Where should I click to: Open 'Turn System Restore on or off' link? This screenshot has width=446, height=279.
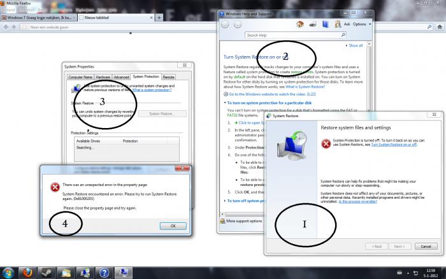tap(394, 145)
